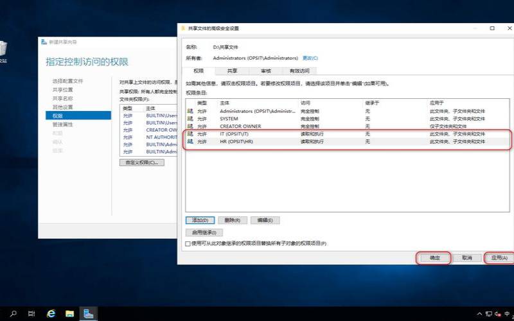The image size is (514, 321).
Task: Select the Administrators (OPSIT\Administr...) entry
Action: [348, 111]
